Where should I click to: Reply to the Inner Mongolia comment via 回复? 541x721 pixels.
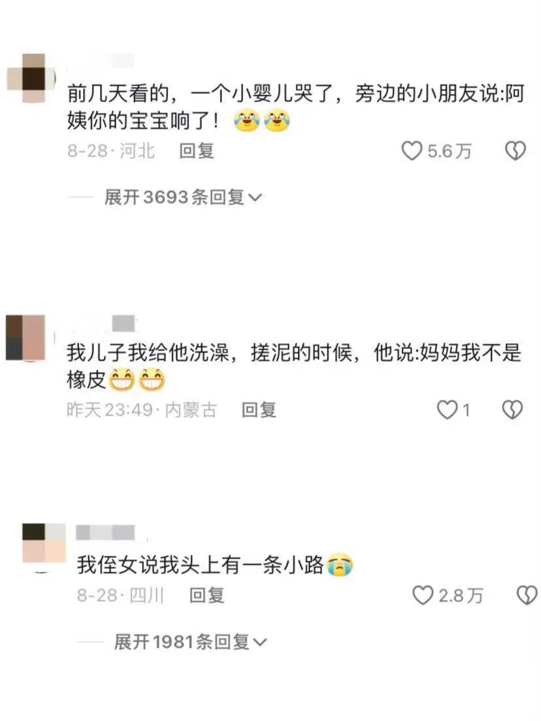(x=259, y=409)
